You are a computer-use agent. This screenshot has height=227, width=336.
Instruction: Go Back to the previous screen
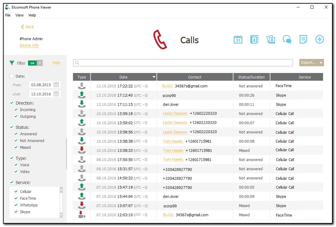[27, 27]
